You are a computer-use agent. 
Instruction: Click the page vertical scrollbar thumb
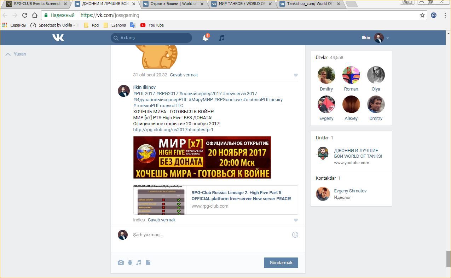pyautogui.click(x=448, y=259)
